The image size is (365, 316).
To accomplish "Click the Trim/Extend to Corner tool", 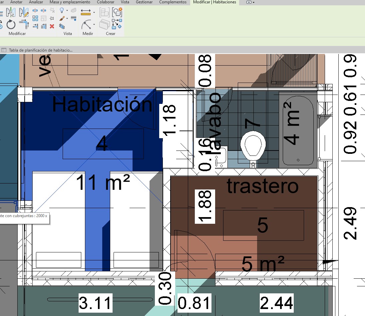I will pos(24,24).
